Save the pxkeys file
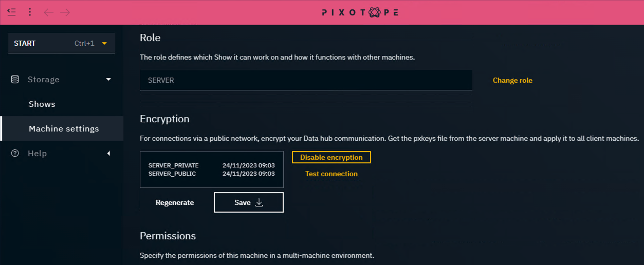 pyautogui.click(x=249, y=203)
